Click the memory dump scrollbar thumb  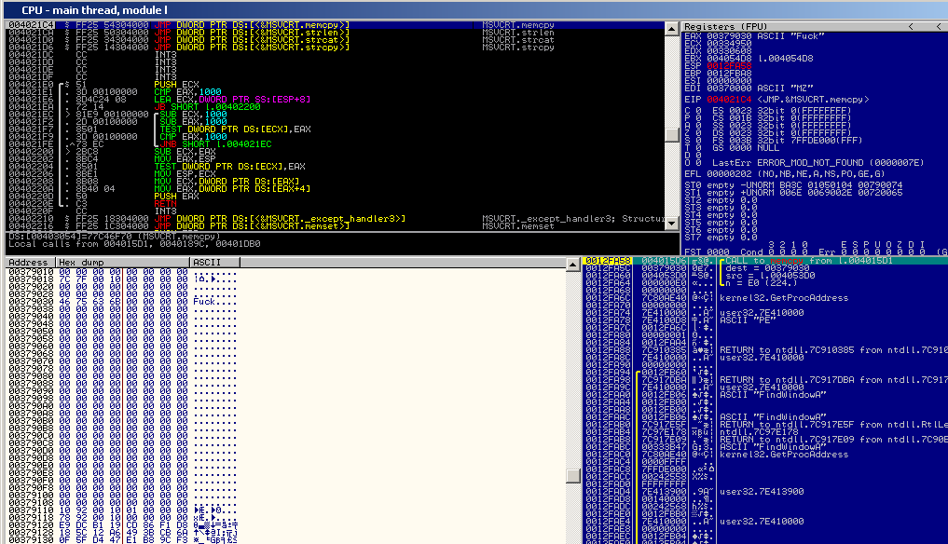[573, 477]
